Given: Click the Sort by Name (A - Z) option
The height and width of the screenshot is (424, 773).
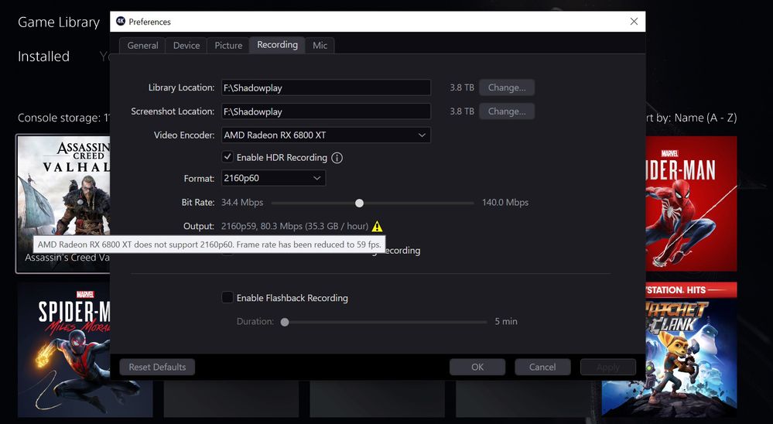Looking at the screenshot, I should (691, 118).
